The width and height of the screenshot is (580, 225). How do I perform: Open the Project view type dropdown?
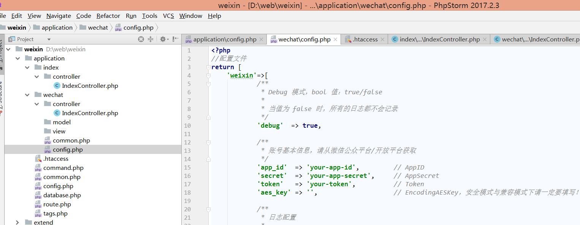point(49,40)
